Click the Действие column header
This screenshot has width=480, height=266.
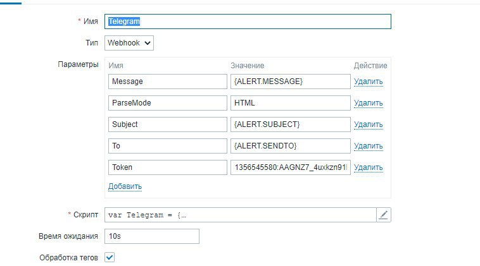(370, 66)
